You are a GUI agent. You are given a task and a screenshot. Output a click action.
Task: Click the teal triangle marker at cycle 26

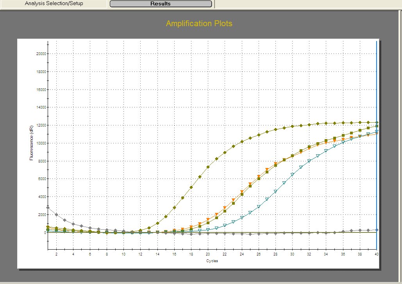pyautogui.click(x=259, y=207)
